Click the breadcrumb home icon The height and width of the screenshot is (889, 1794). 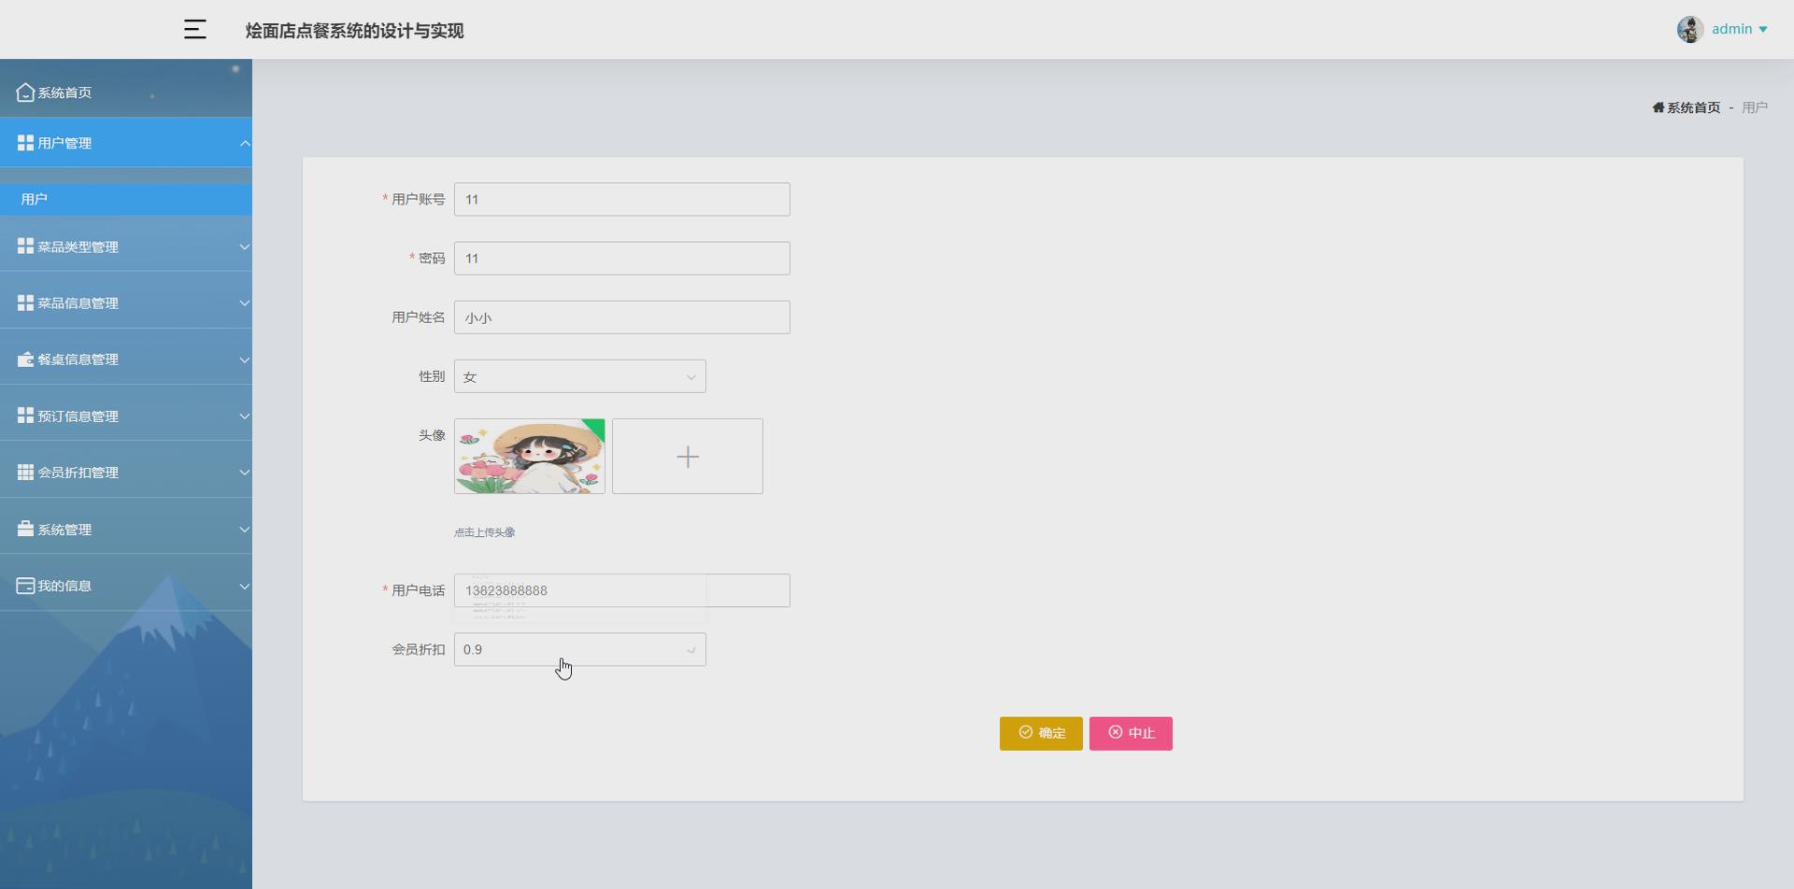point(1659,107)
